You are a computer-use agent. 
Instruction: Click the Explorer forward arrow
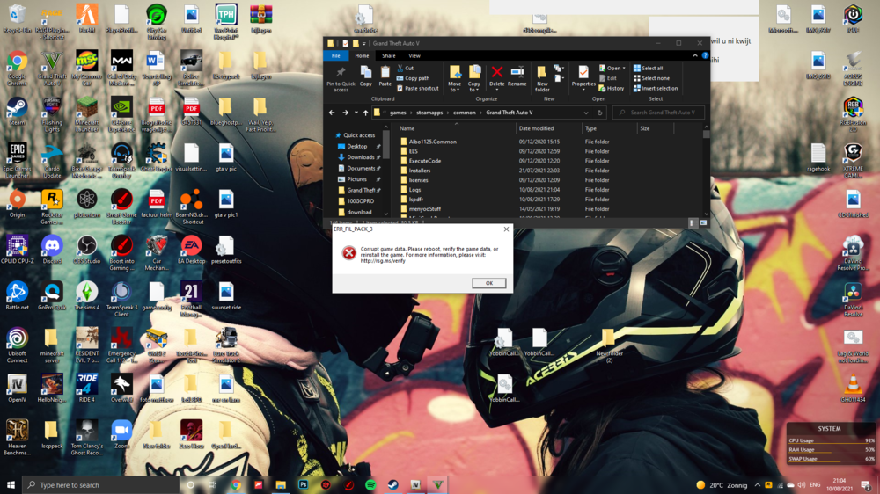click(x=345, y=113)
